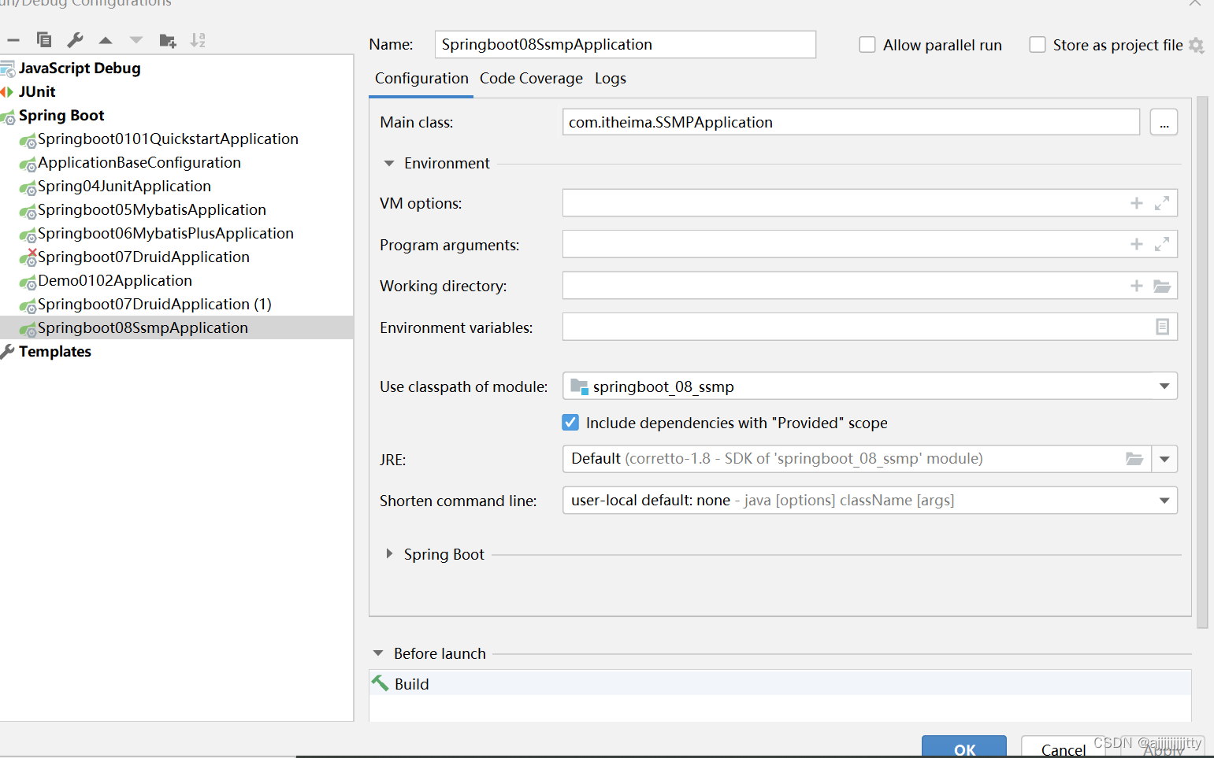Open the JRE selection dropdown
This screenshot has height=758, width=1214.
(x=1164, y=459)
